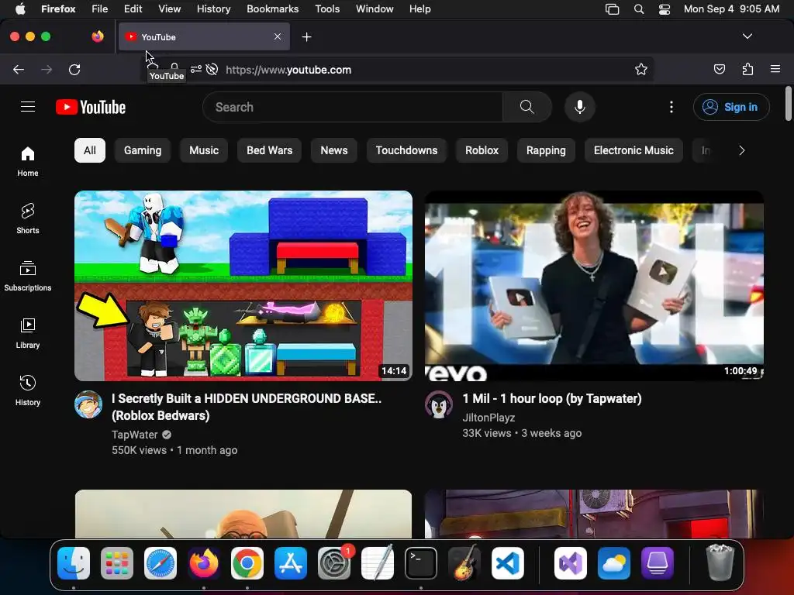
Task: Open Shorts in the sidebar
Action: click(28, 218)
